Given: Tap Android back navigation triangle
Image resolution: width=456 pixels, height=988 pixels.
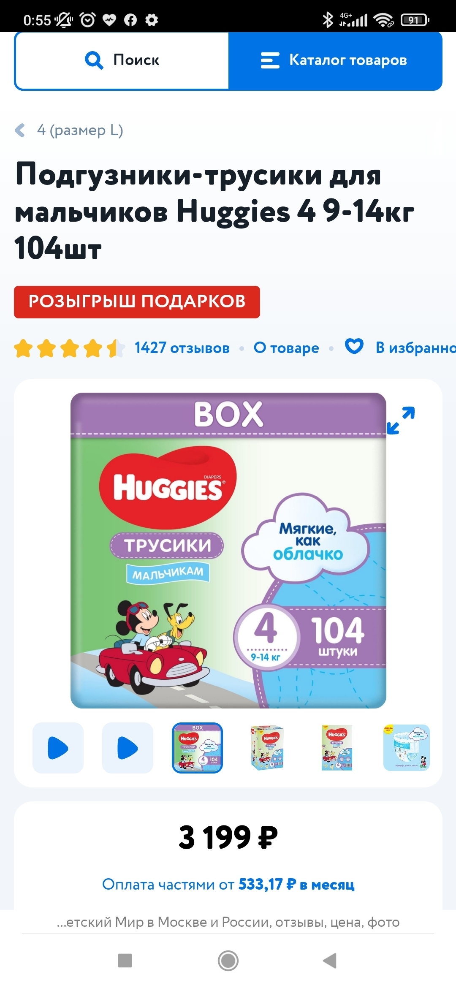Looking at the screenshot, I should coord(330,961).
